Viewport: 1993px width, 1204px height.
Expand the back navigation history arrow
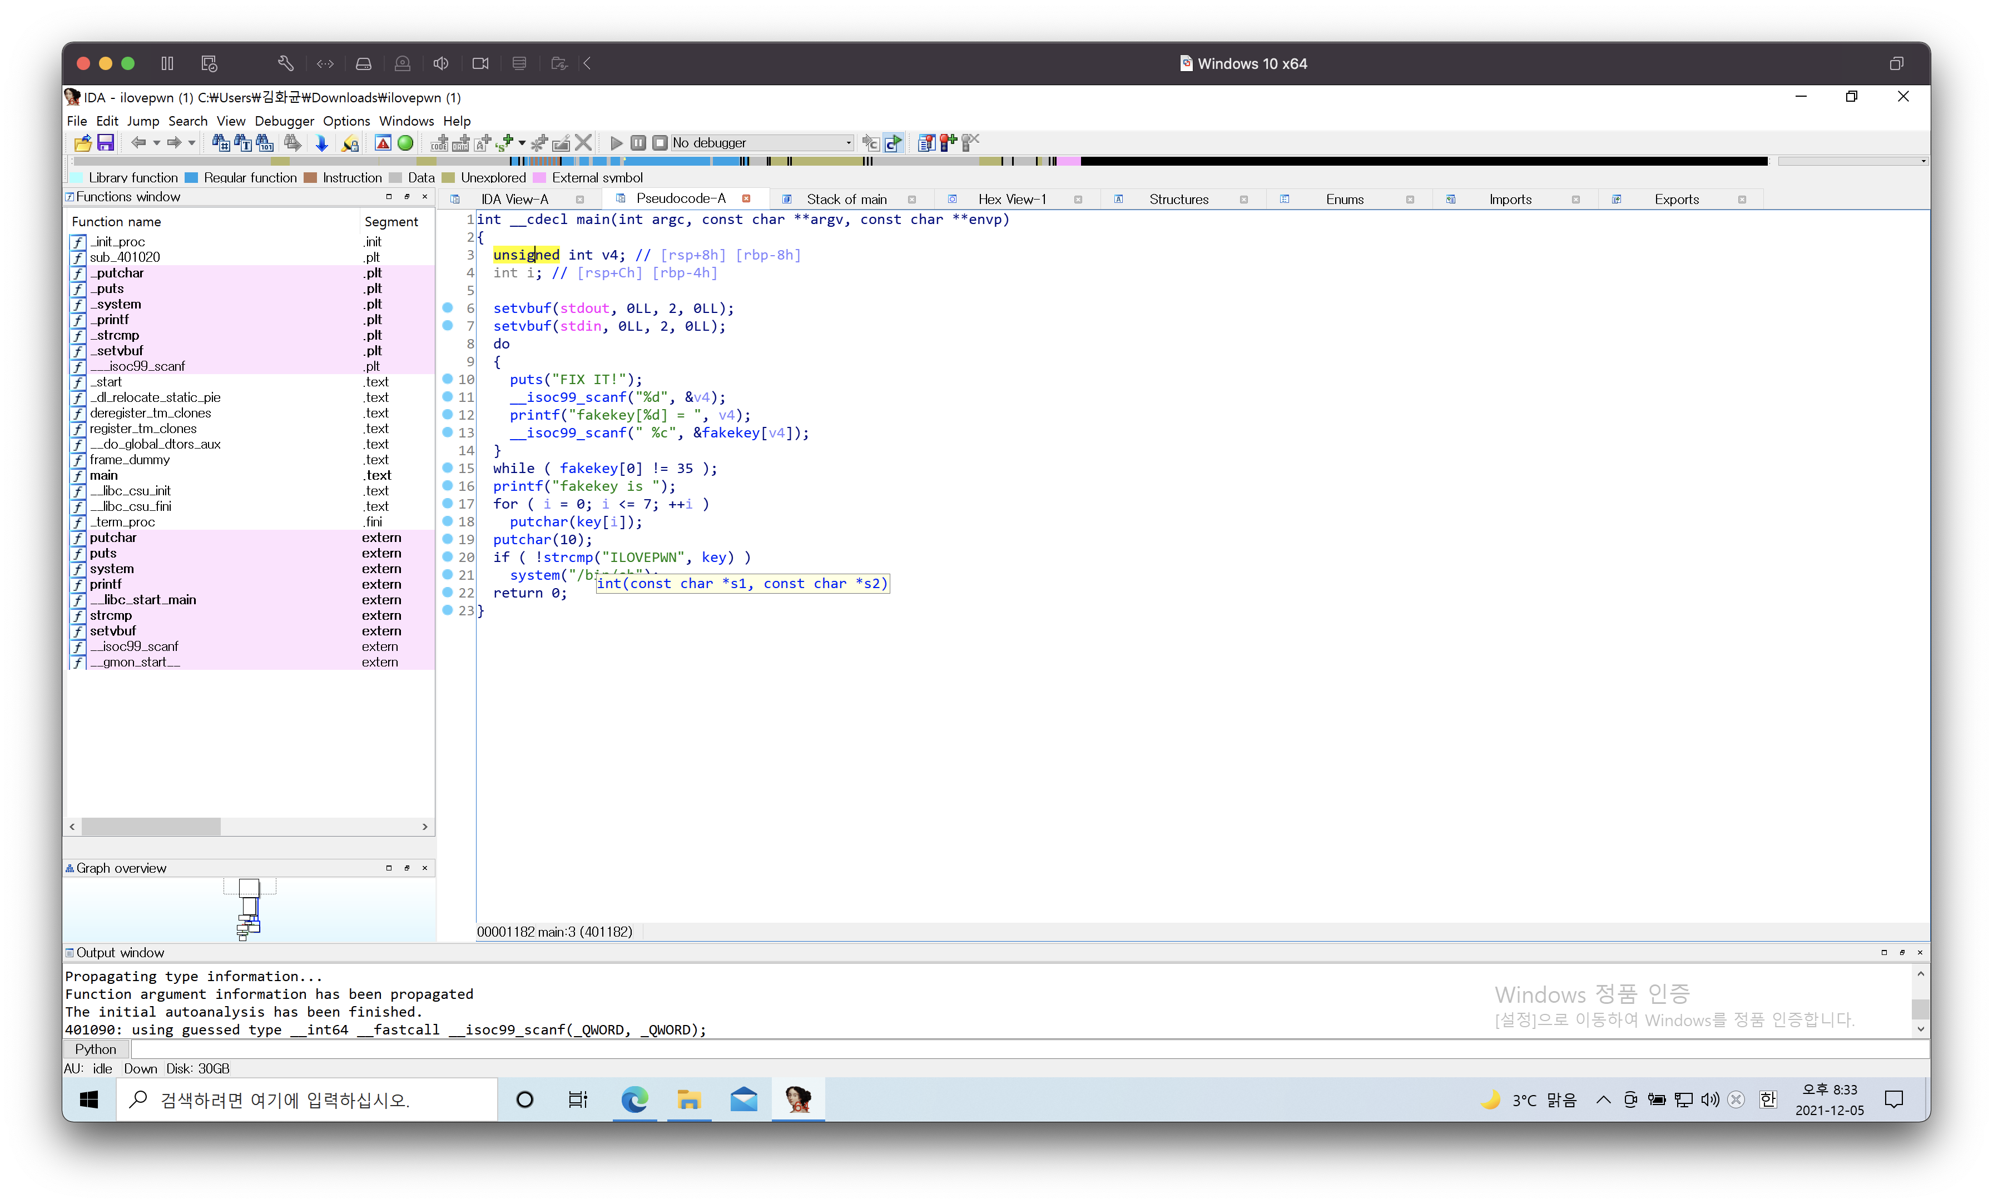[x=156, y=143]
